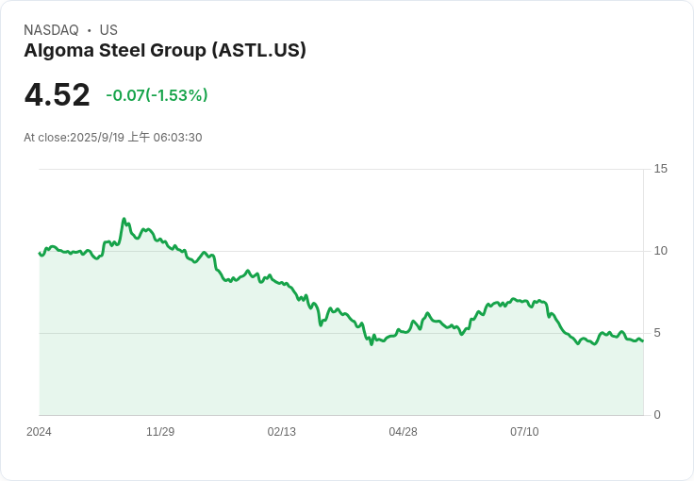The width and height of the screenshot is (694, 481).
Task: Select the 2024 date label on x-axis
Action: 39,432
